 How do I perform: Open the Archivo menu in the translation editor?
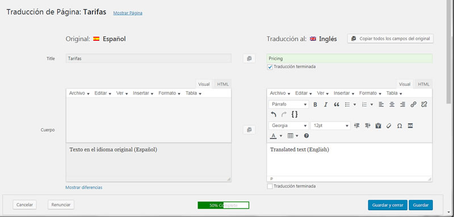[x=280, y=93]
